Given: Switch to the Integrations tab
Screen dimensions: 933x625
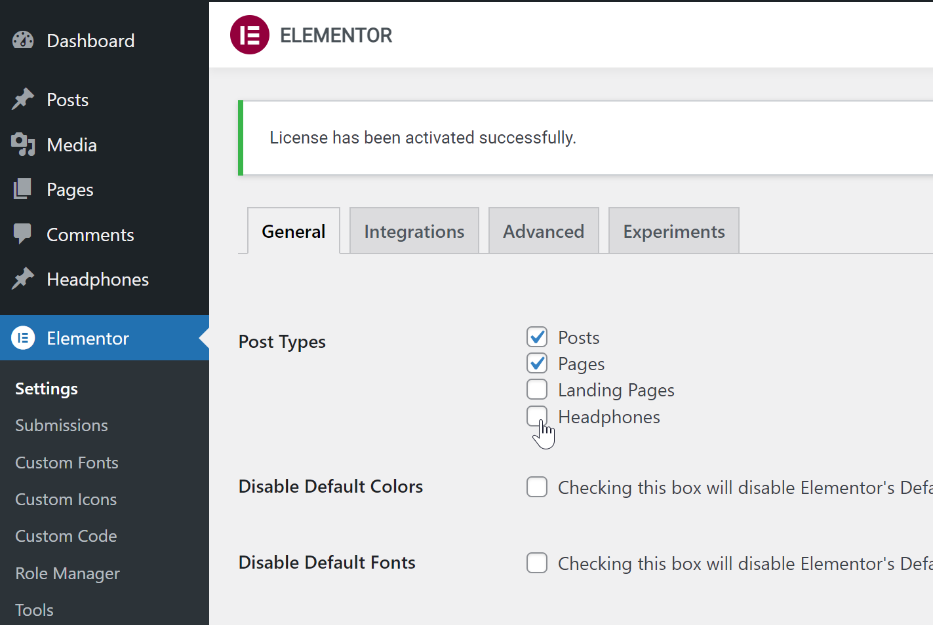Looking at the screenshot, I should tap(414, 231).
